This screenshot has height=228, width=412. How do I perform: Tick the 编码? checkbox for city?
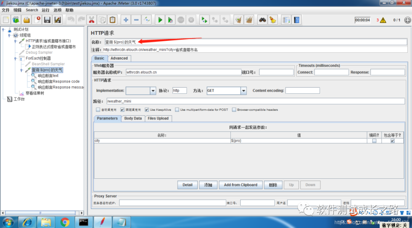click(x=374, y=141)
